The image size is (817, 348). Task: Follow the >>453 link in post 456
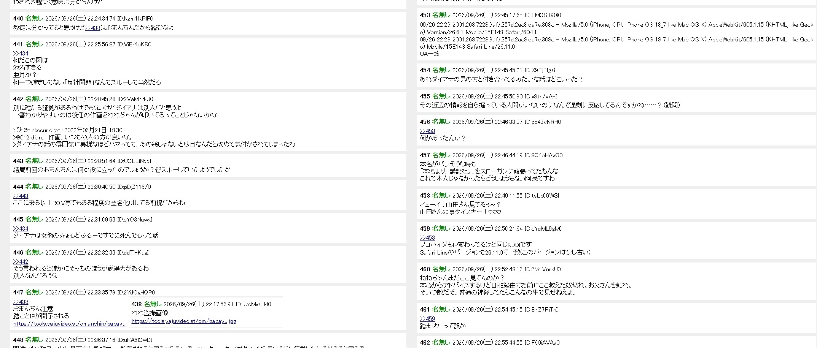click(x=427, y=131)
